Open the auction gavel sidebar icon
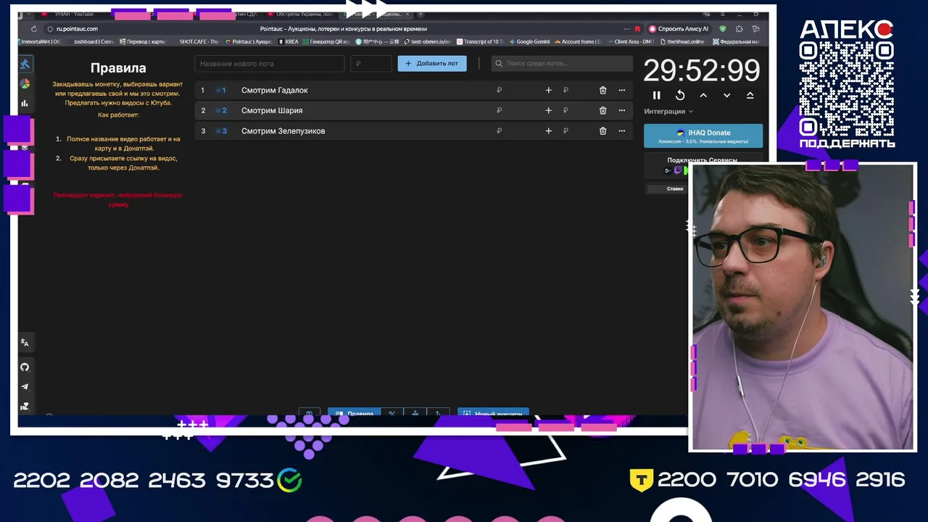The width and height of the screenshot is (928, 522). tap(25, 64)
